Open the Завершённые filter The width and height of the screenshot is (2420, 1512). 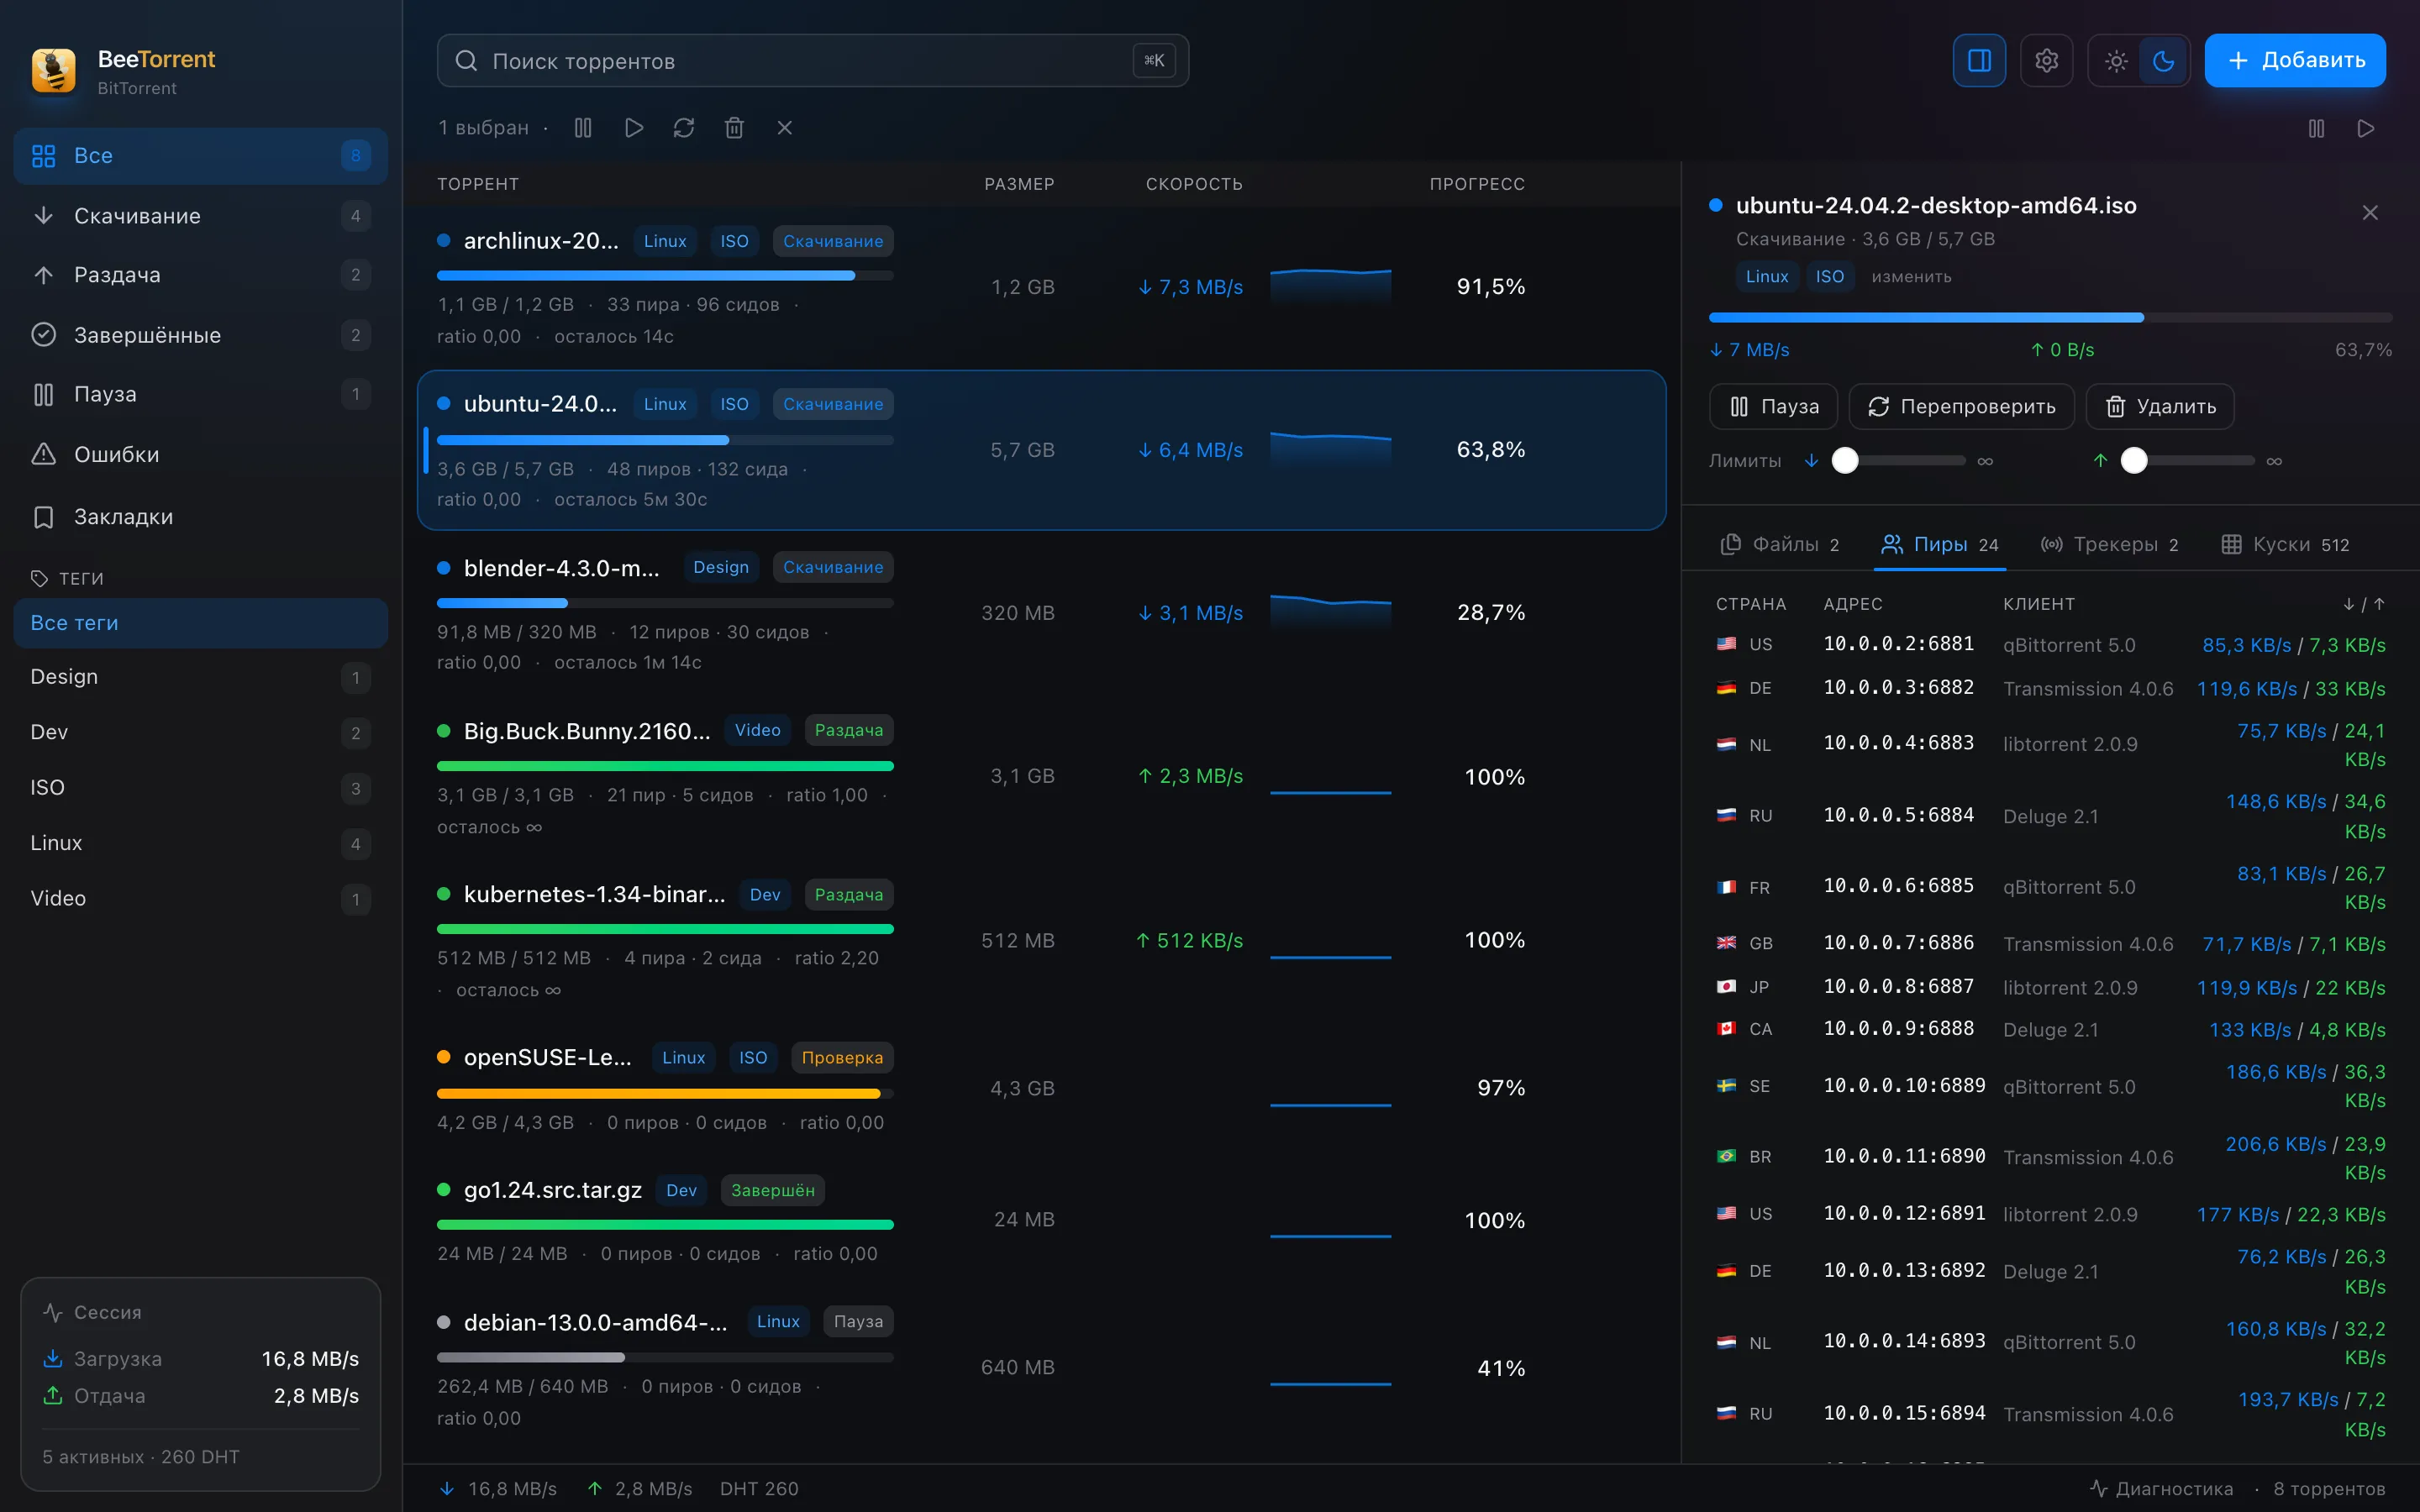200,335
